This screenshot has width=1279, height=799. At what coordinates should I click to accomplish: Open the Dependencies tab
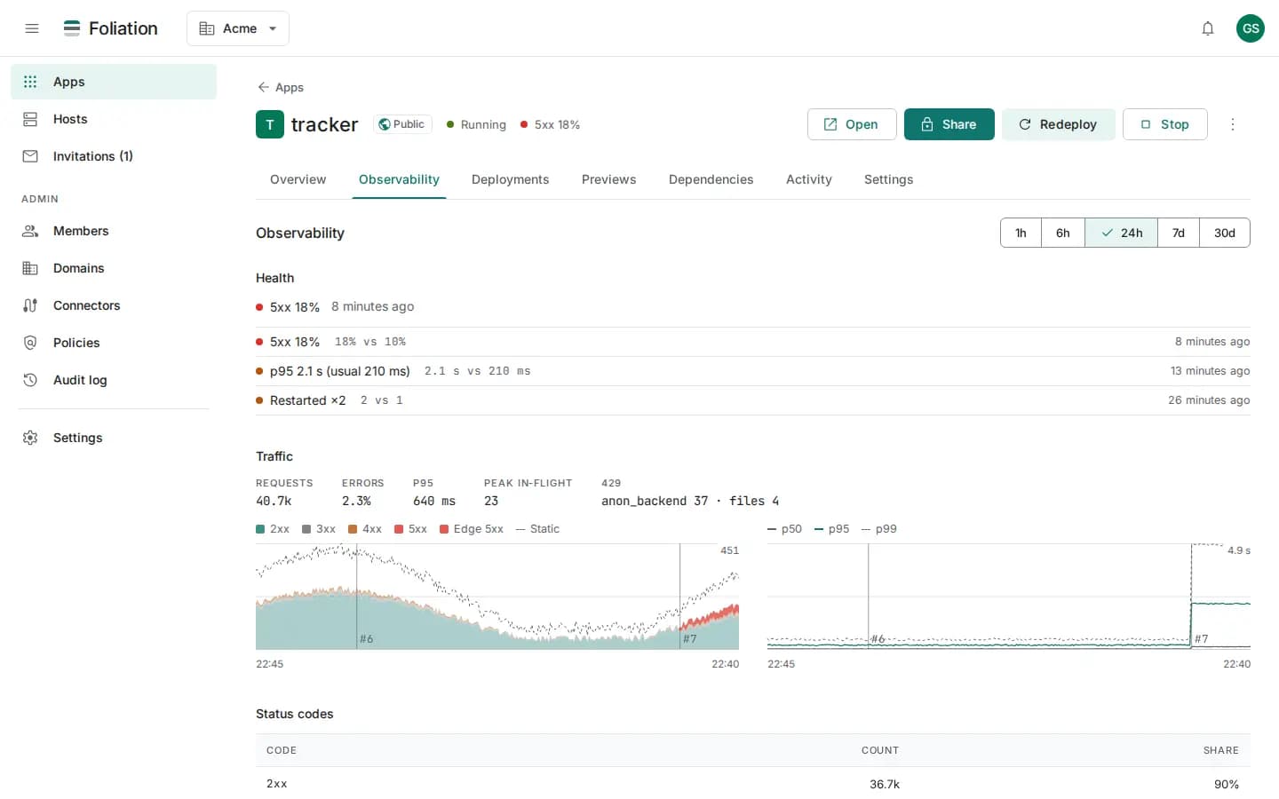tap(711, 179)
